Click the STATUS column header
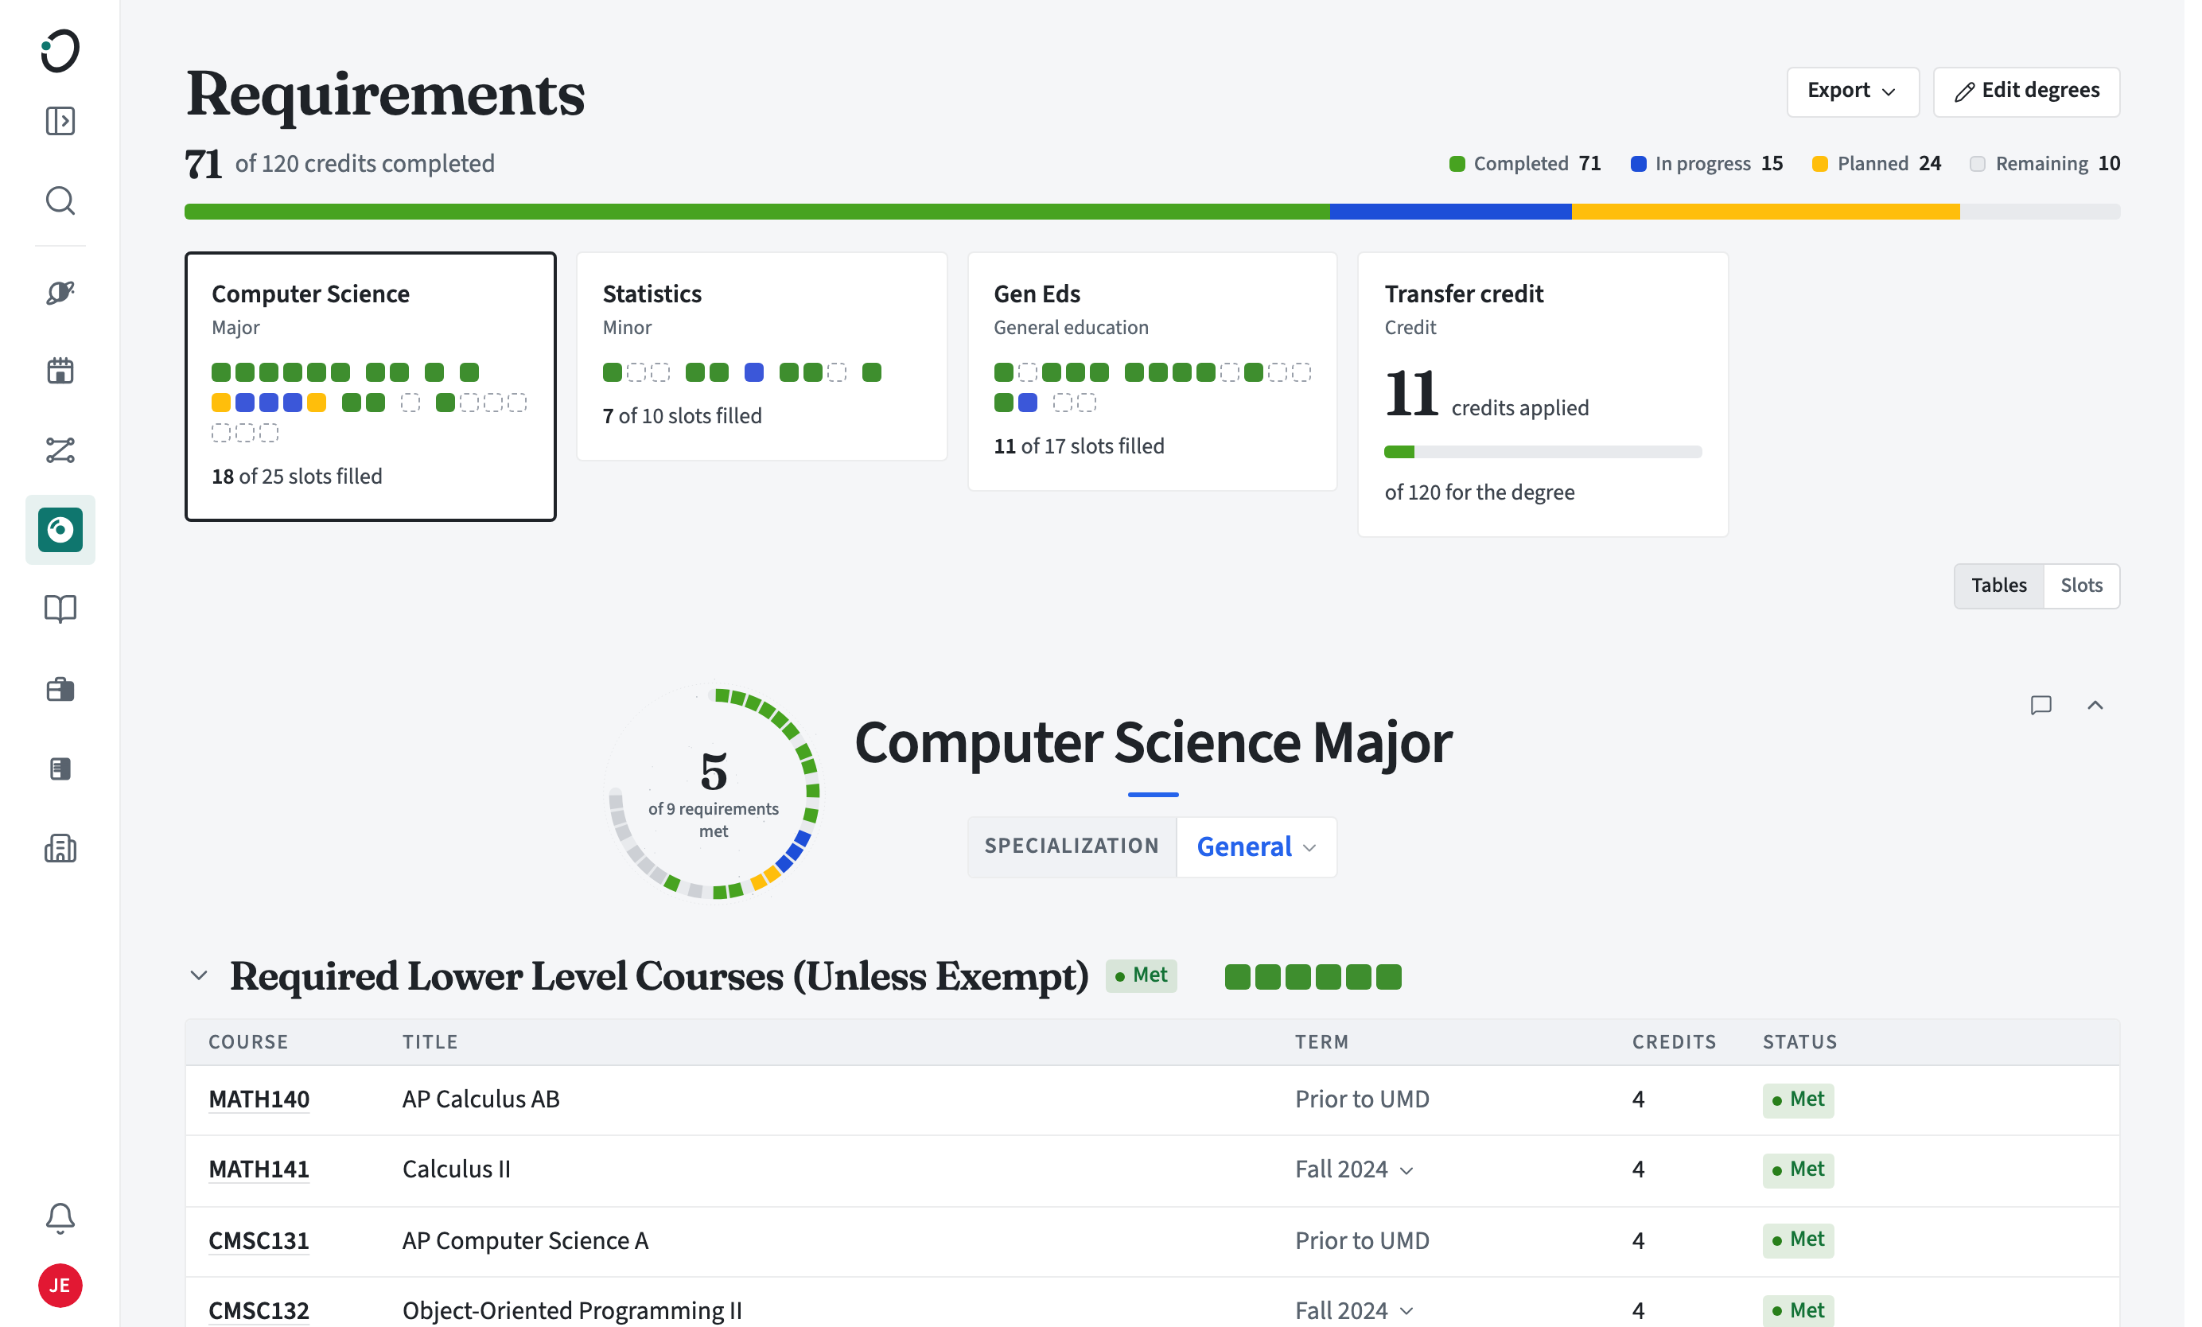Image resolution: width=2202 pixels, height=1327 pixels. tap(1799, 1042)
